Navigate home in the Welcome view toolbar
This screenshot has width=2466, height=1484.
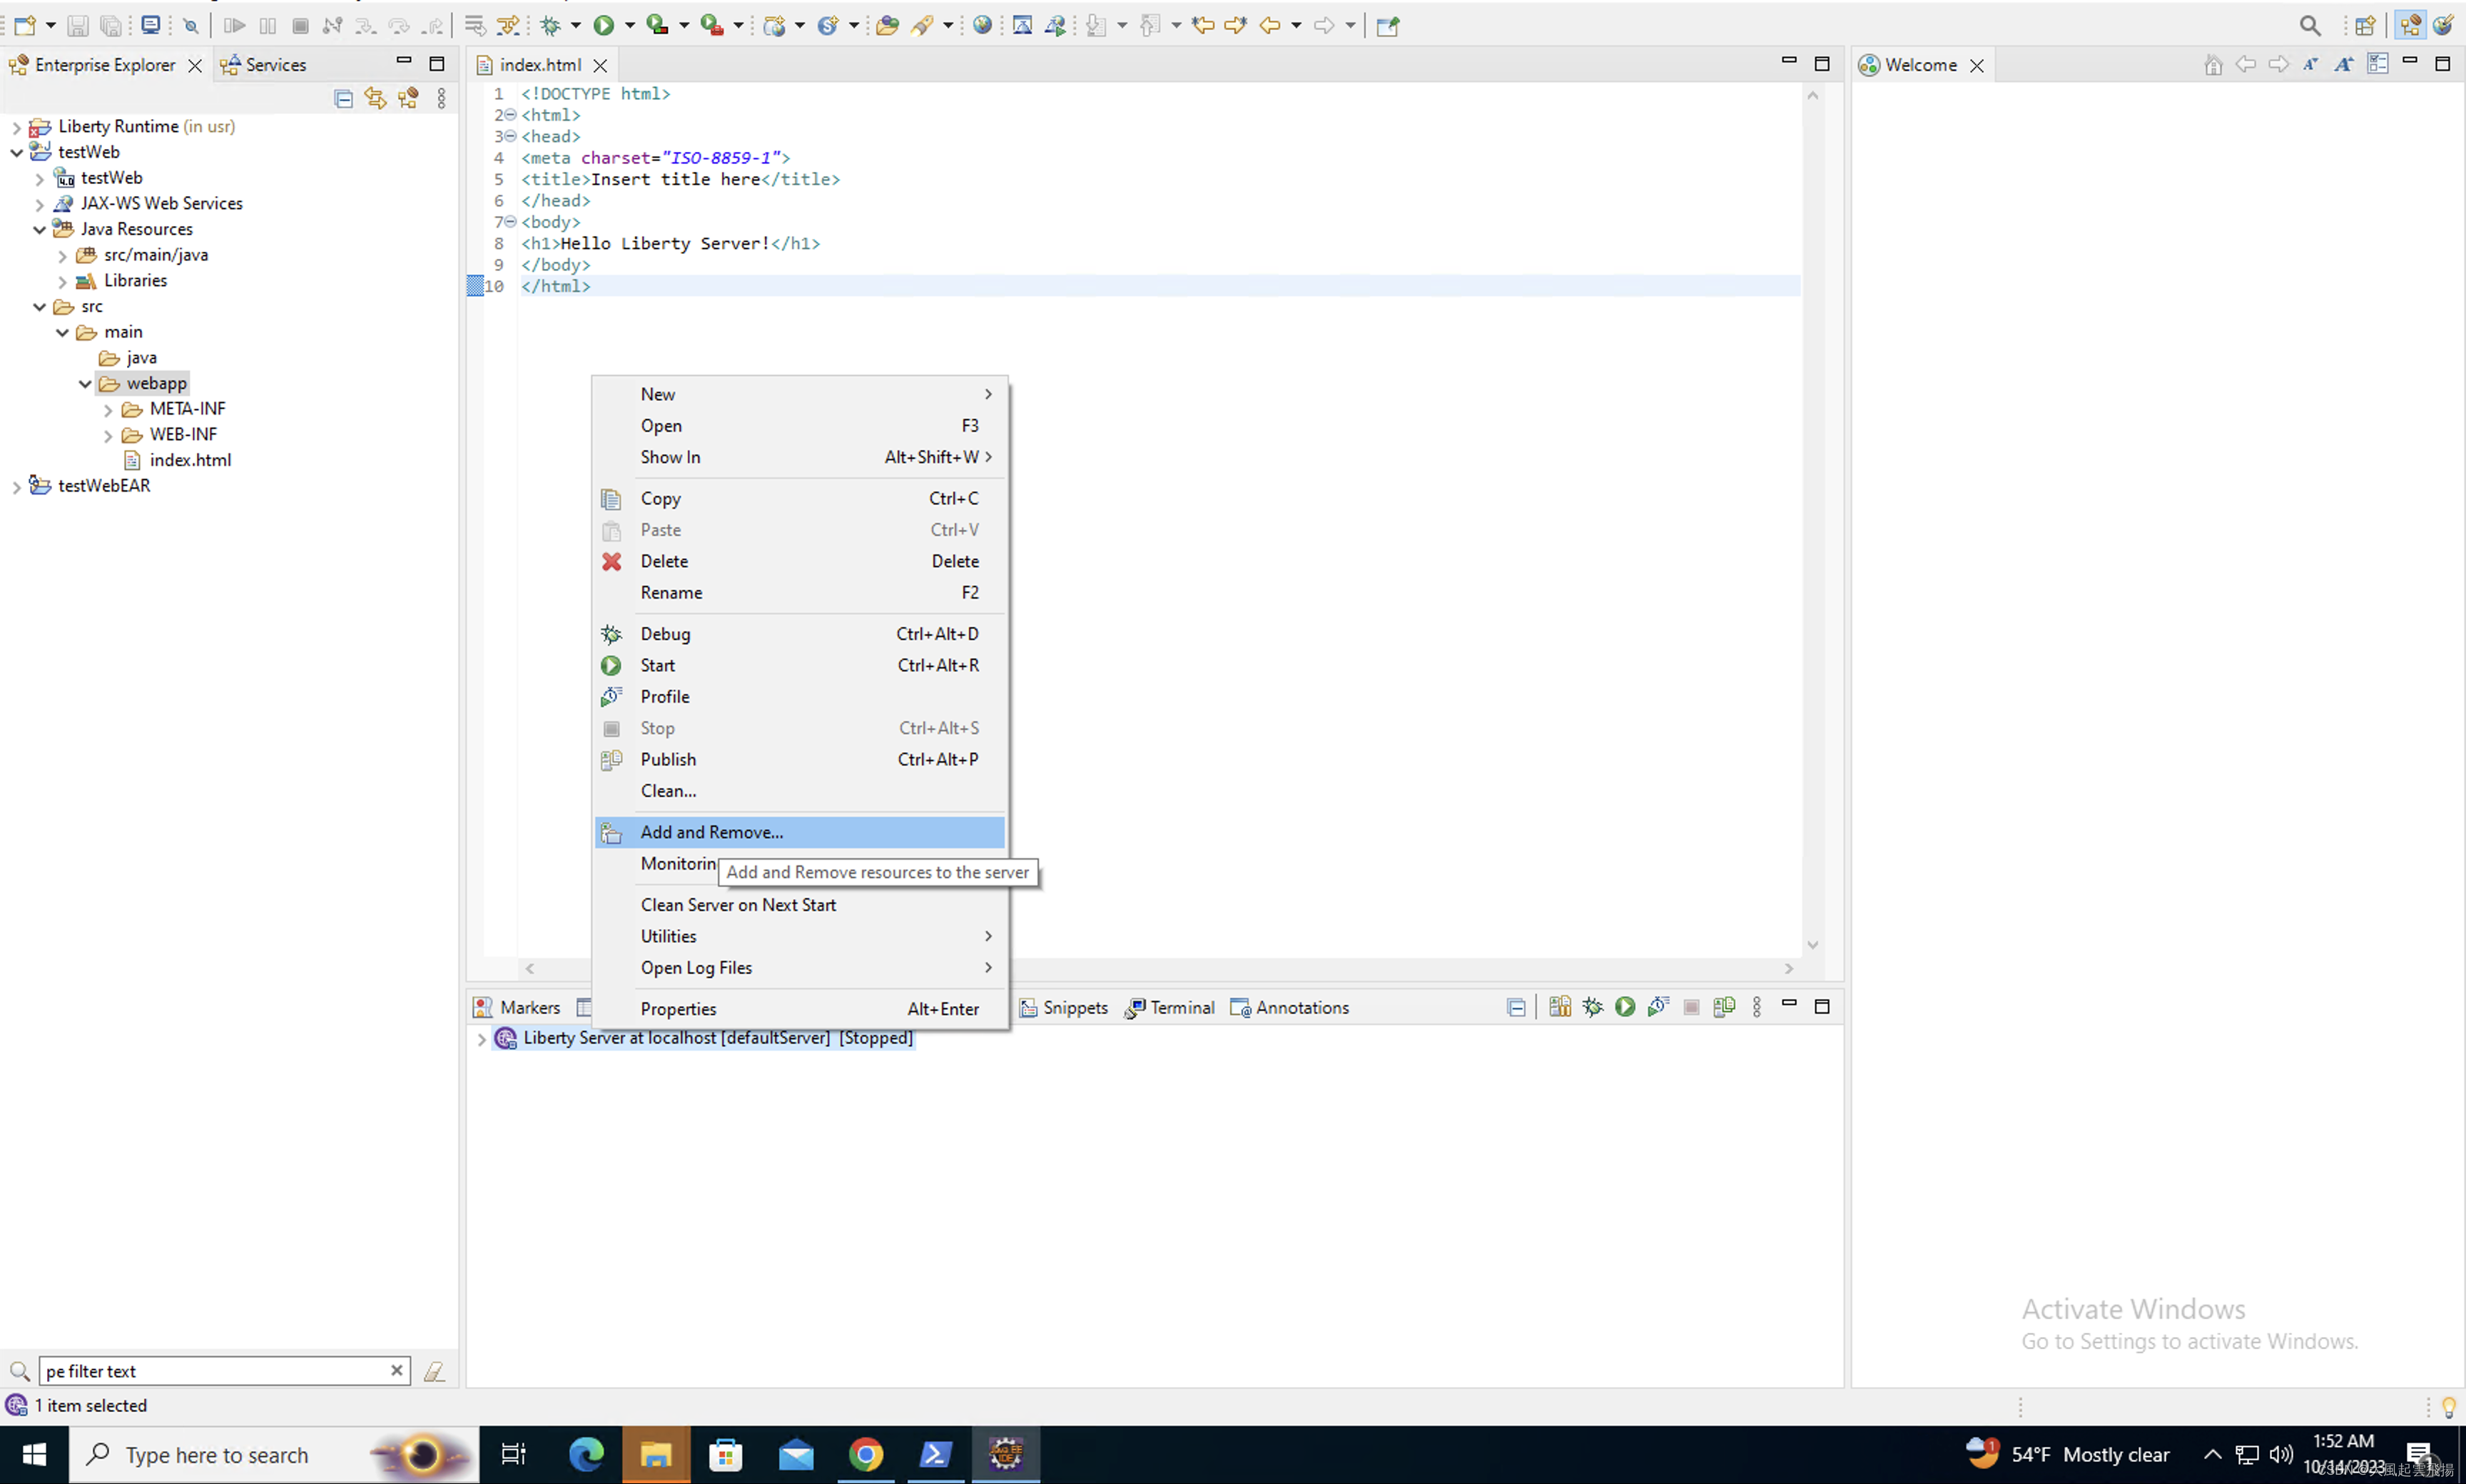click(x=2213, y=65)
